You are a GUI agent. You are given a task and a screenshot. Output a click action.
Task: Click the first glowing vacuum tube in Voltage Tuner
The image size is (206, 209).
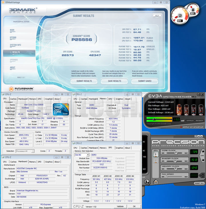click(179, 110)
